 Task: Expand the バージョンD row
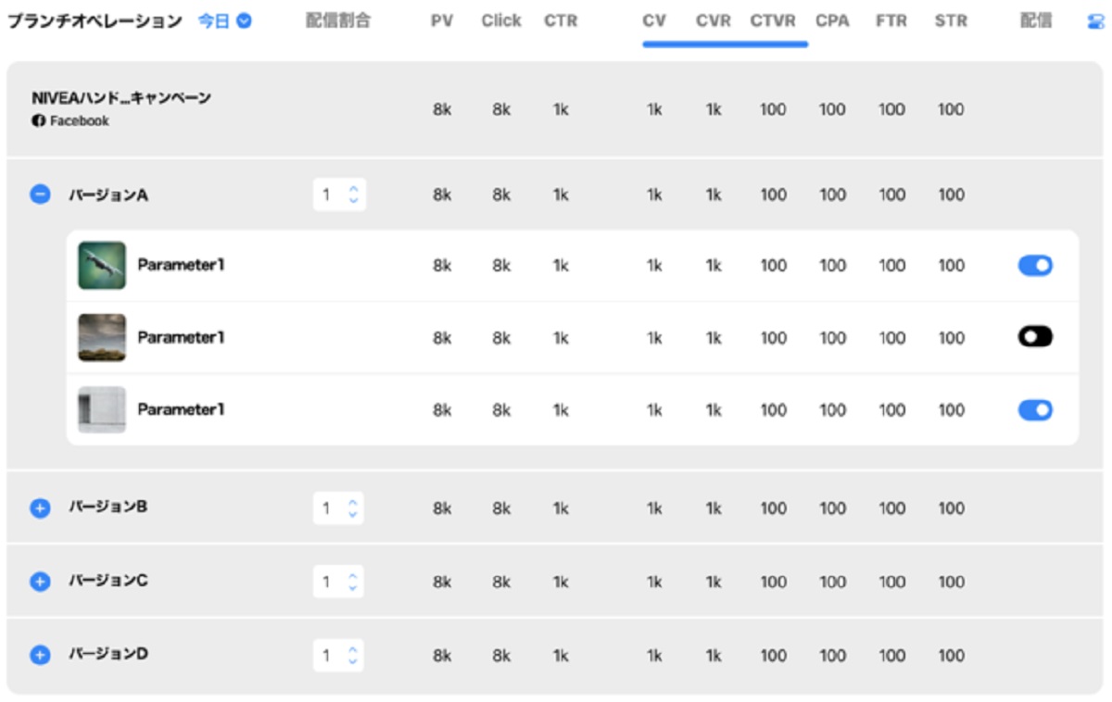pos(40,655)
